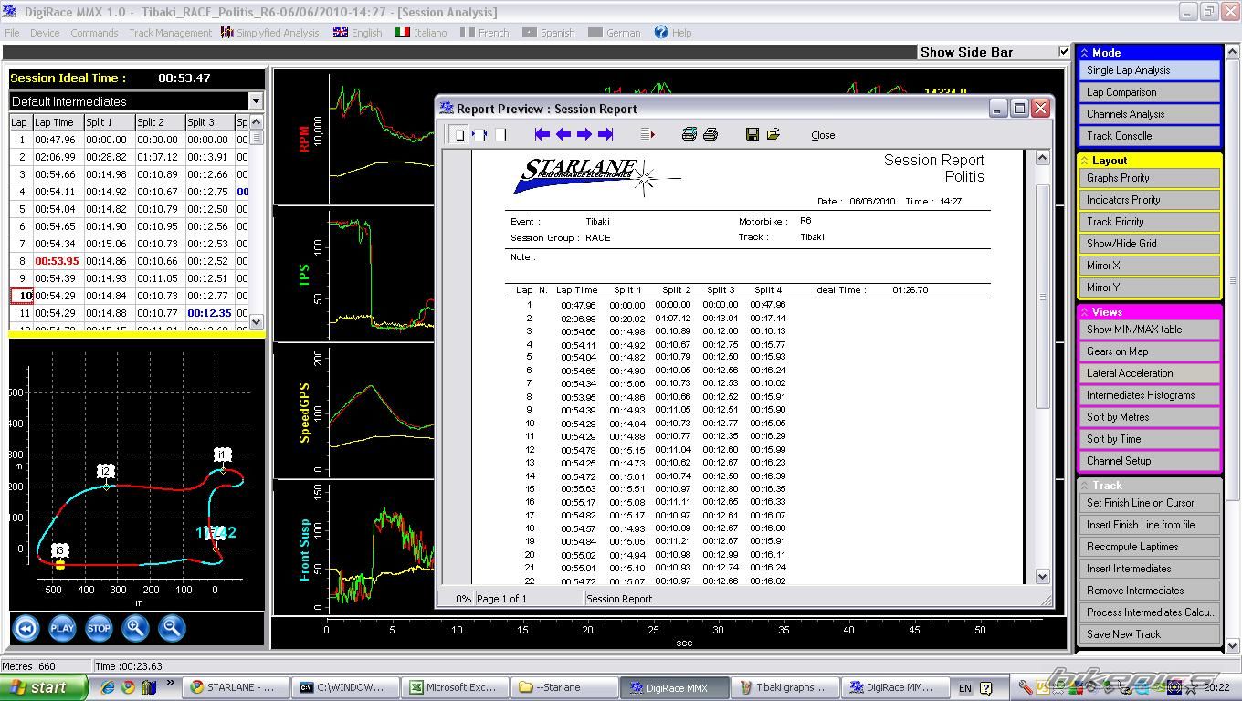Collapse the Views panel header
The image size is (1242, 701).
pyautogui.click(x=1085, y=312)
